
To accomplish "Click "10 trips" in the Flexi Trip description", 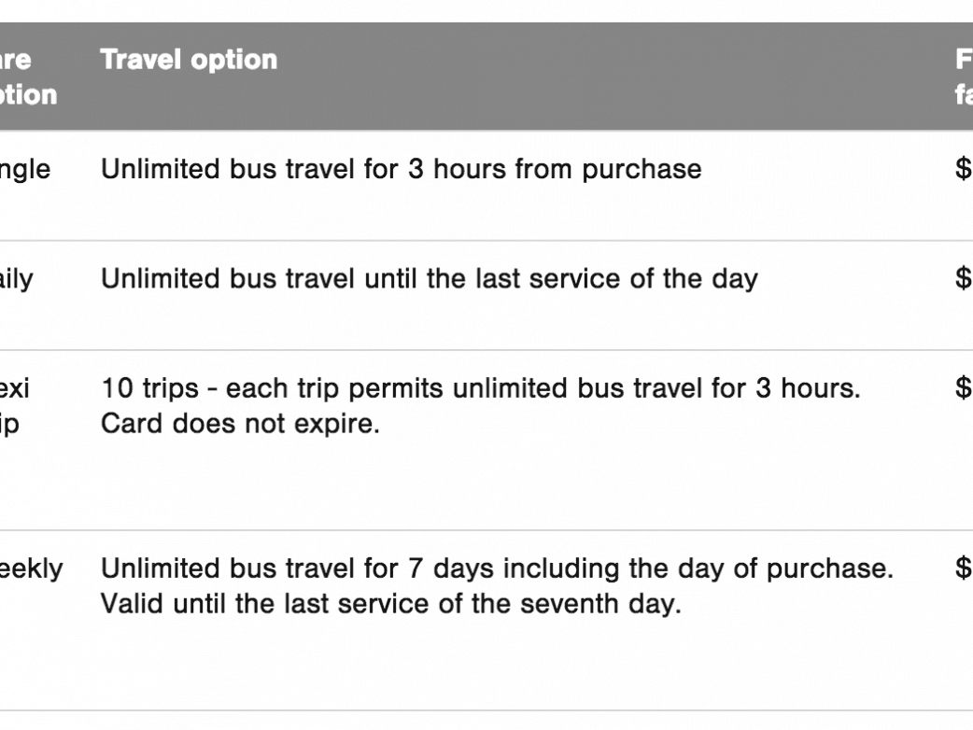I will tap(140, 388).
